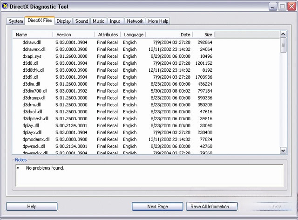Open the Display tab
Screen dimensions: 298x220
pyautogui.click(x=63, y=21)
